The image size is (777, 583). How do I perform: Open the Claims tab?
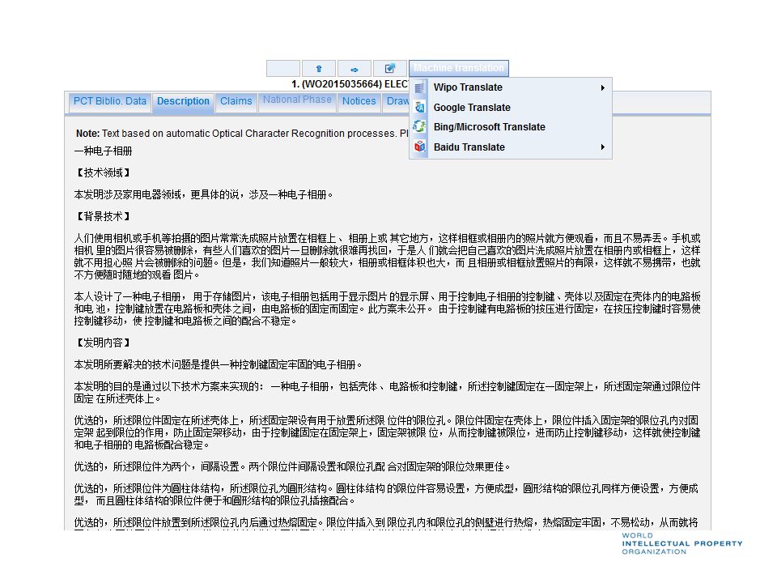[236, 102]
